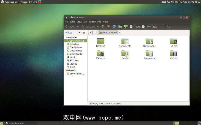Viewport: 201px width, 125px height.
Task: Click the clock showing Thu Aug 31
Action: point(188,2)
